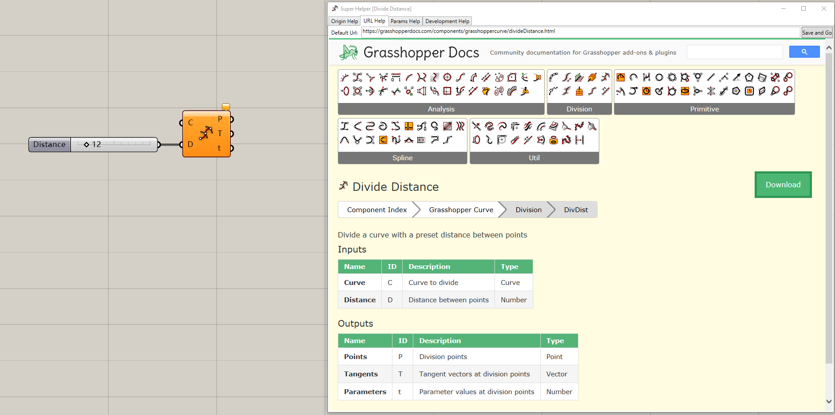Open the 0–1 ruler icon in Analysis panel
Image resolution: width=835 pixels, height=415 pixels.
coord(396,77)
